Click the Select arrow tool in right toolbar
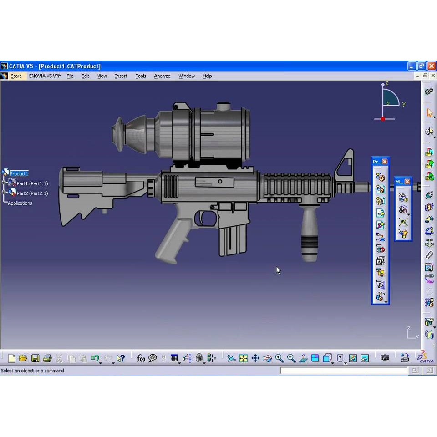 coord(429,113)
